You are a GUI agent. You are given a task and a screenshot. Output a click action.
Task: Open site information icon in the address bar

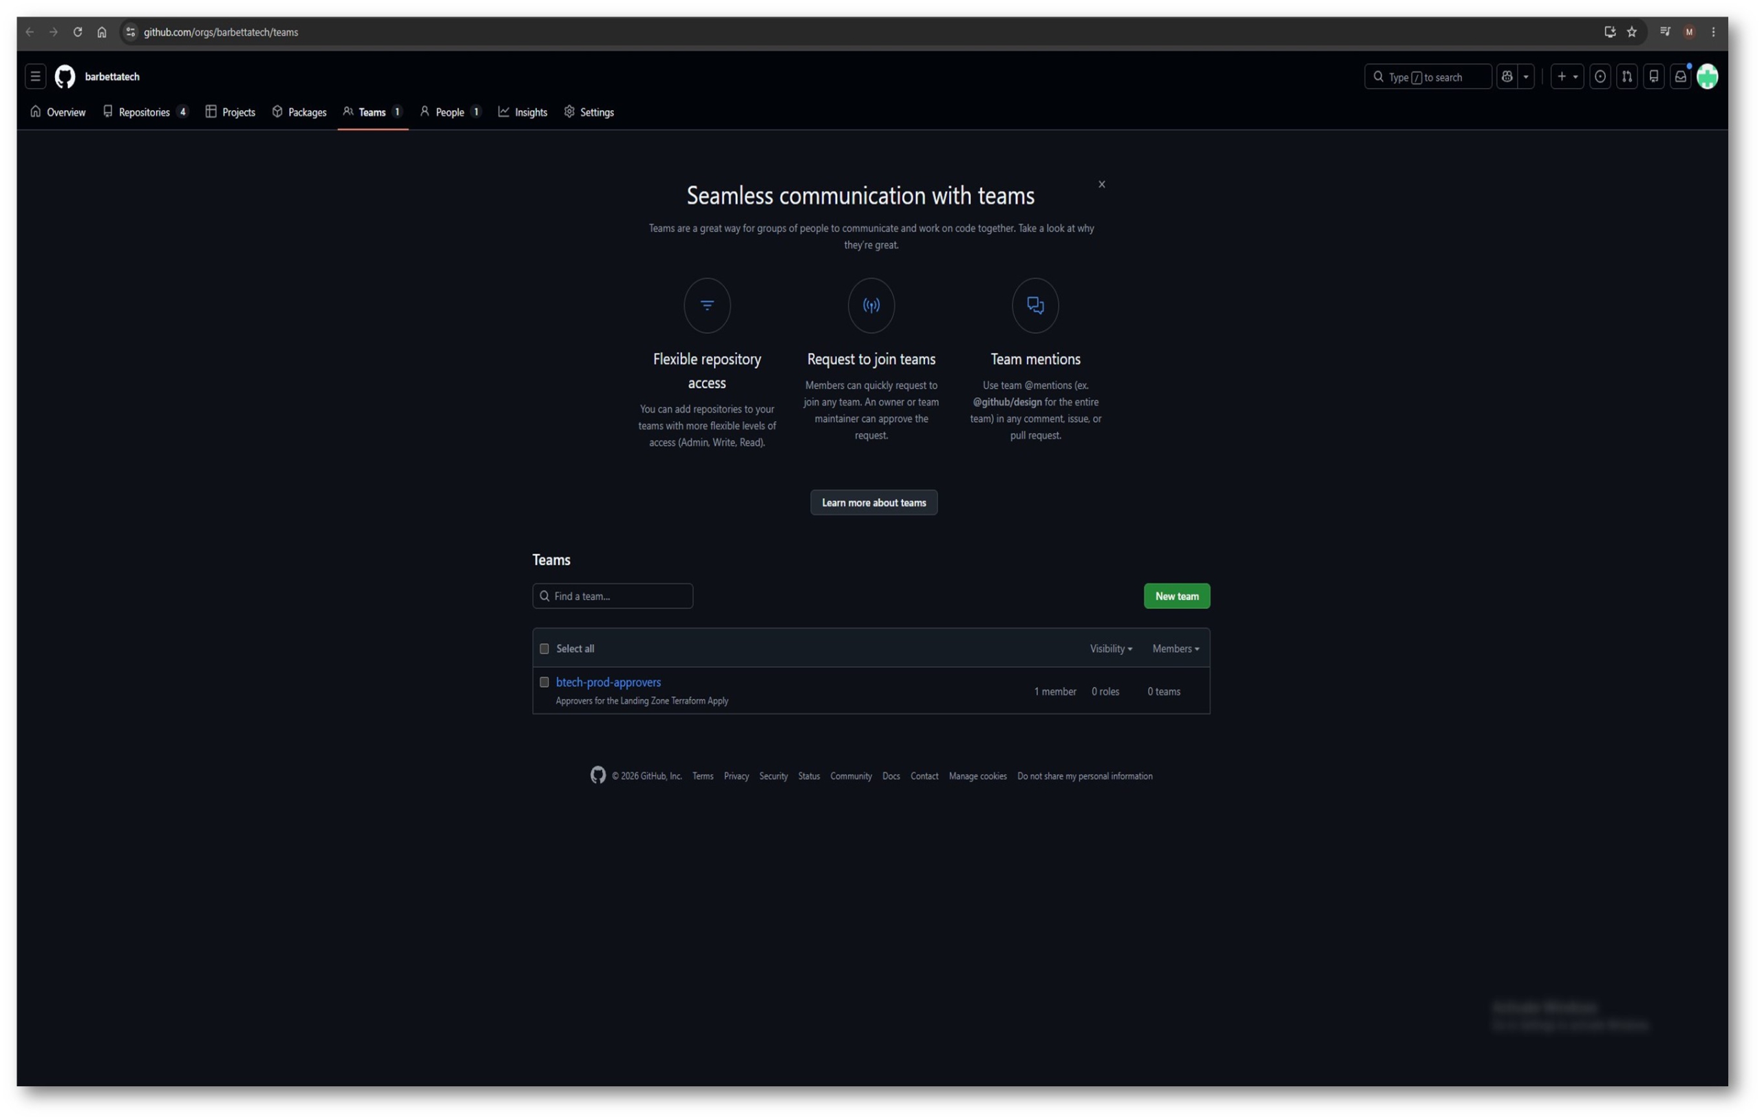[x=130, y=32]
